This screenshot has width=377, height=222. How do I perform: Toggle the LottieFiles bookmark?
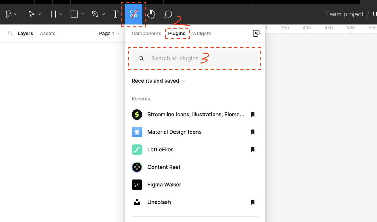(253, 150)
